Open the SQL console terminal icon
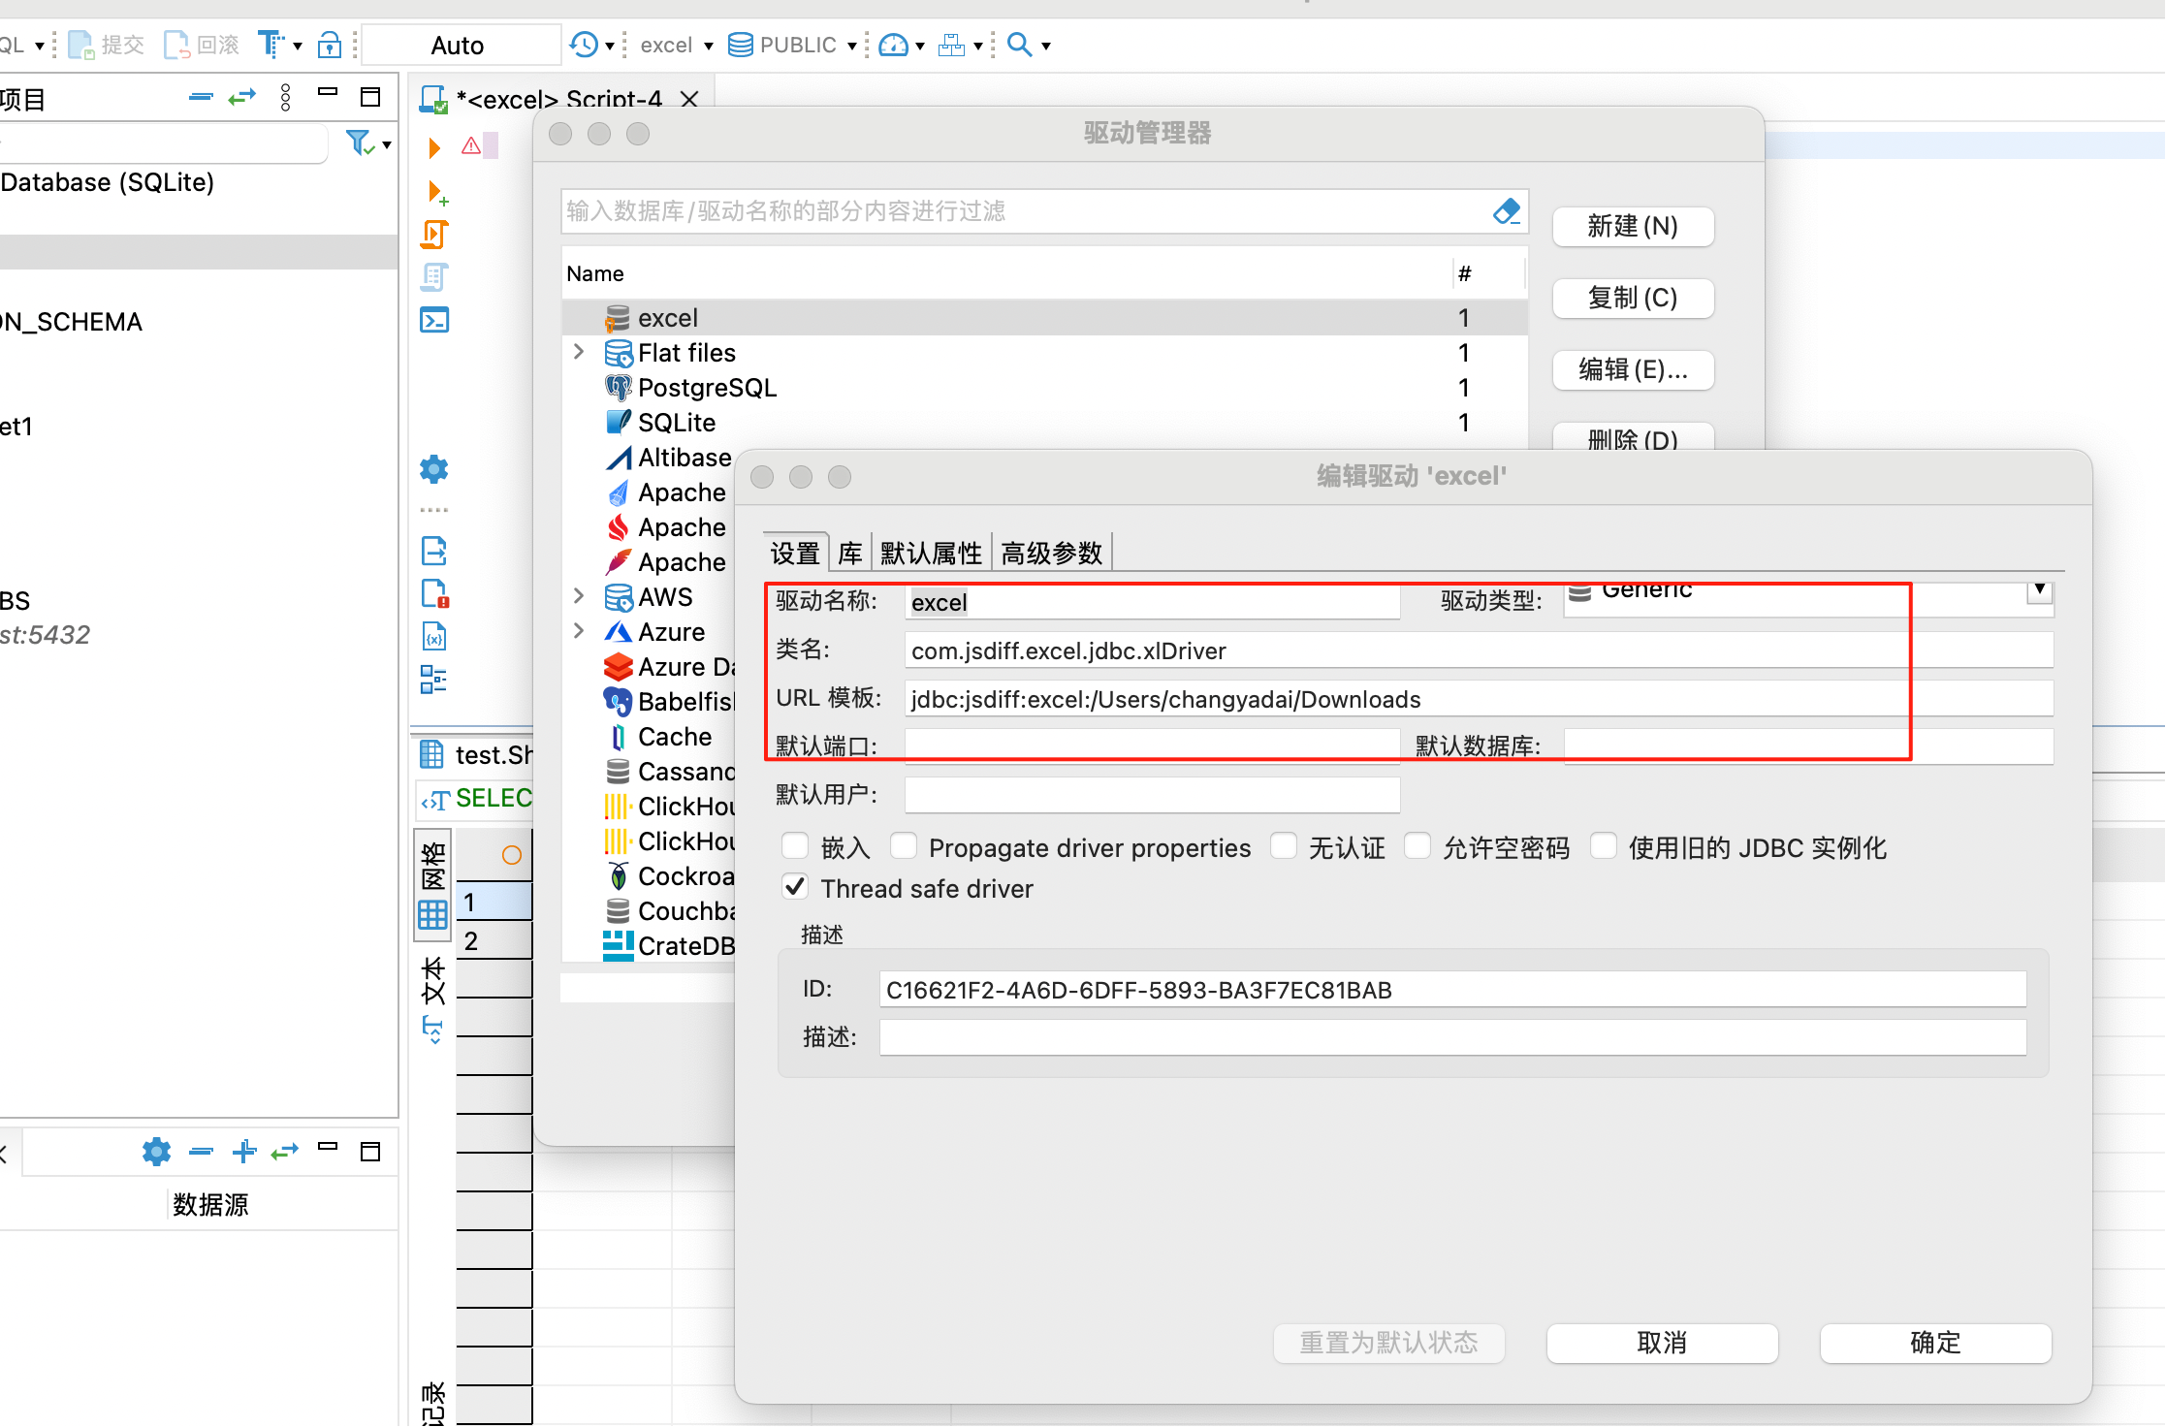This screenshot has width=2166, height=1427. click(433, 320)
